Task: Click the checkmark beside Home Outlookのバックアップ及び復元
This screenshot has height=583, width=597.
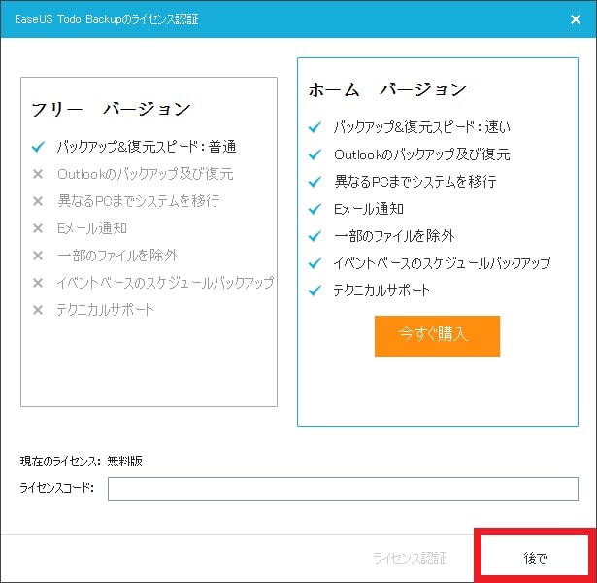Action: [315, 154]
